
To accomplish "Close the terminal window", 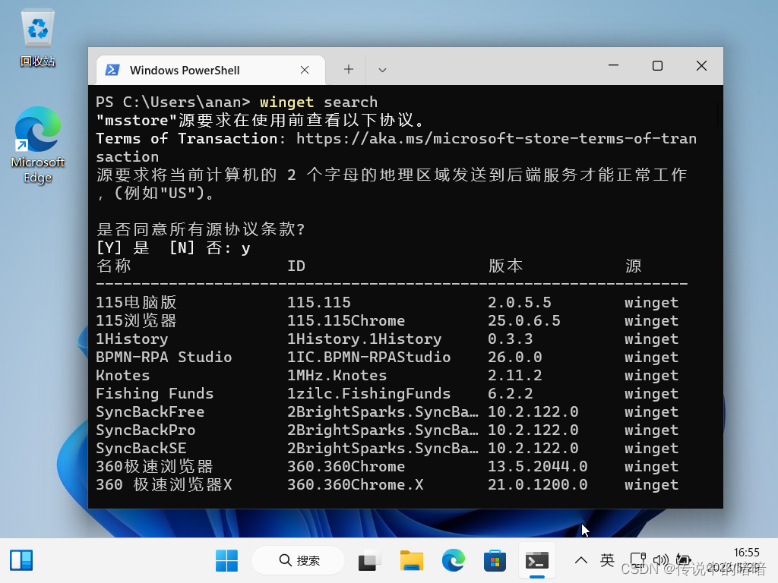I will pos(701,65).
